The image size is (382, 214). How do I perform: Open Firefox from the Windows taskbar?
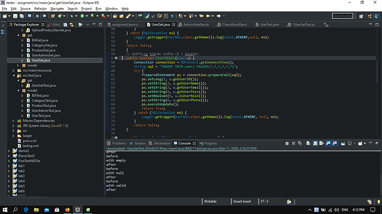(x=67, y=210)
